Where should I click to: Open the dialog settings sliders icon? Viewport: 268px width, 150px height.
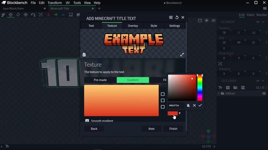pyautogui.click(x=171, y=17)
